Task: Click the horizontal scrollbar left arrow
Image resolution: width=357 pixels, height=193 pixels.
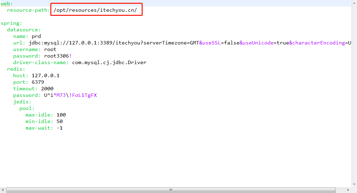Action: coord(3,190)
